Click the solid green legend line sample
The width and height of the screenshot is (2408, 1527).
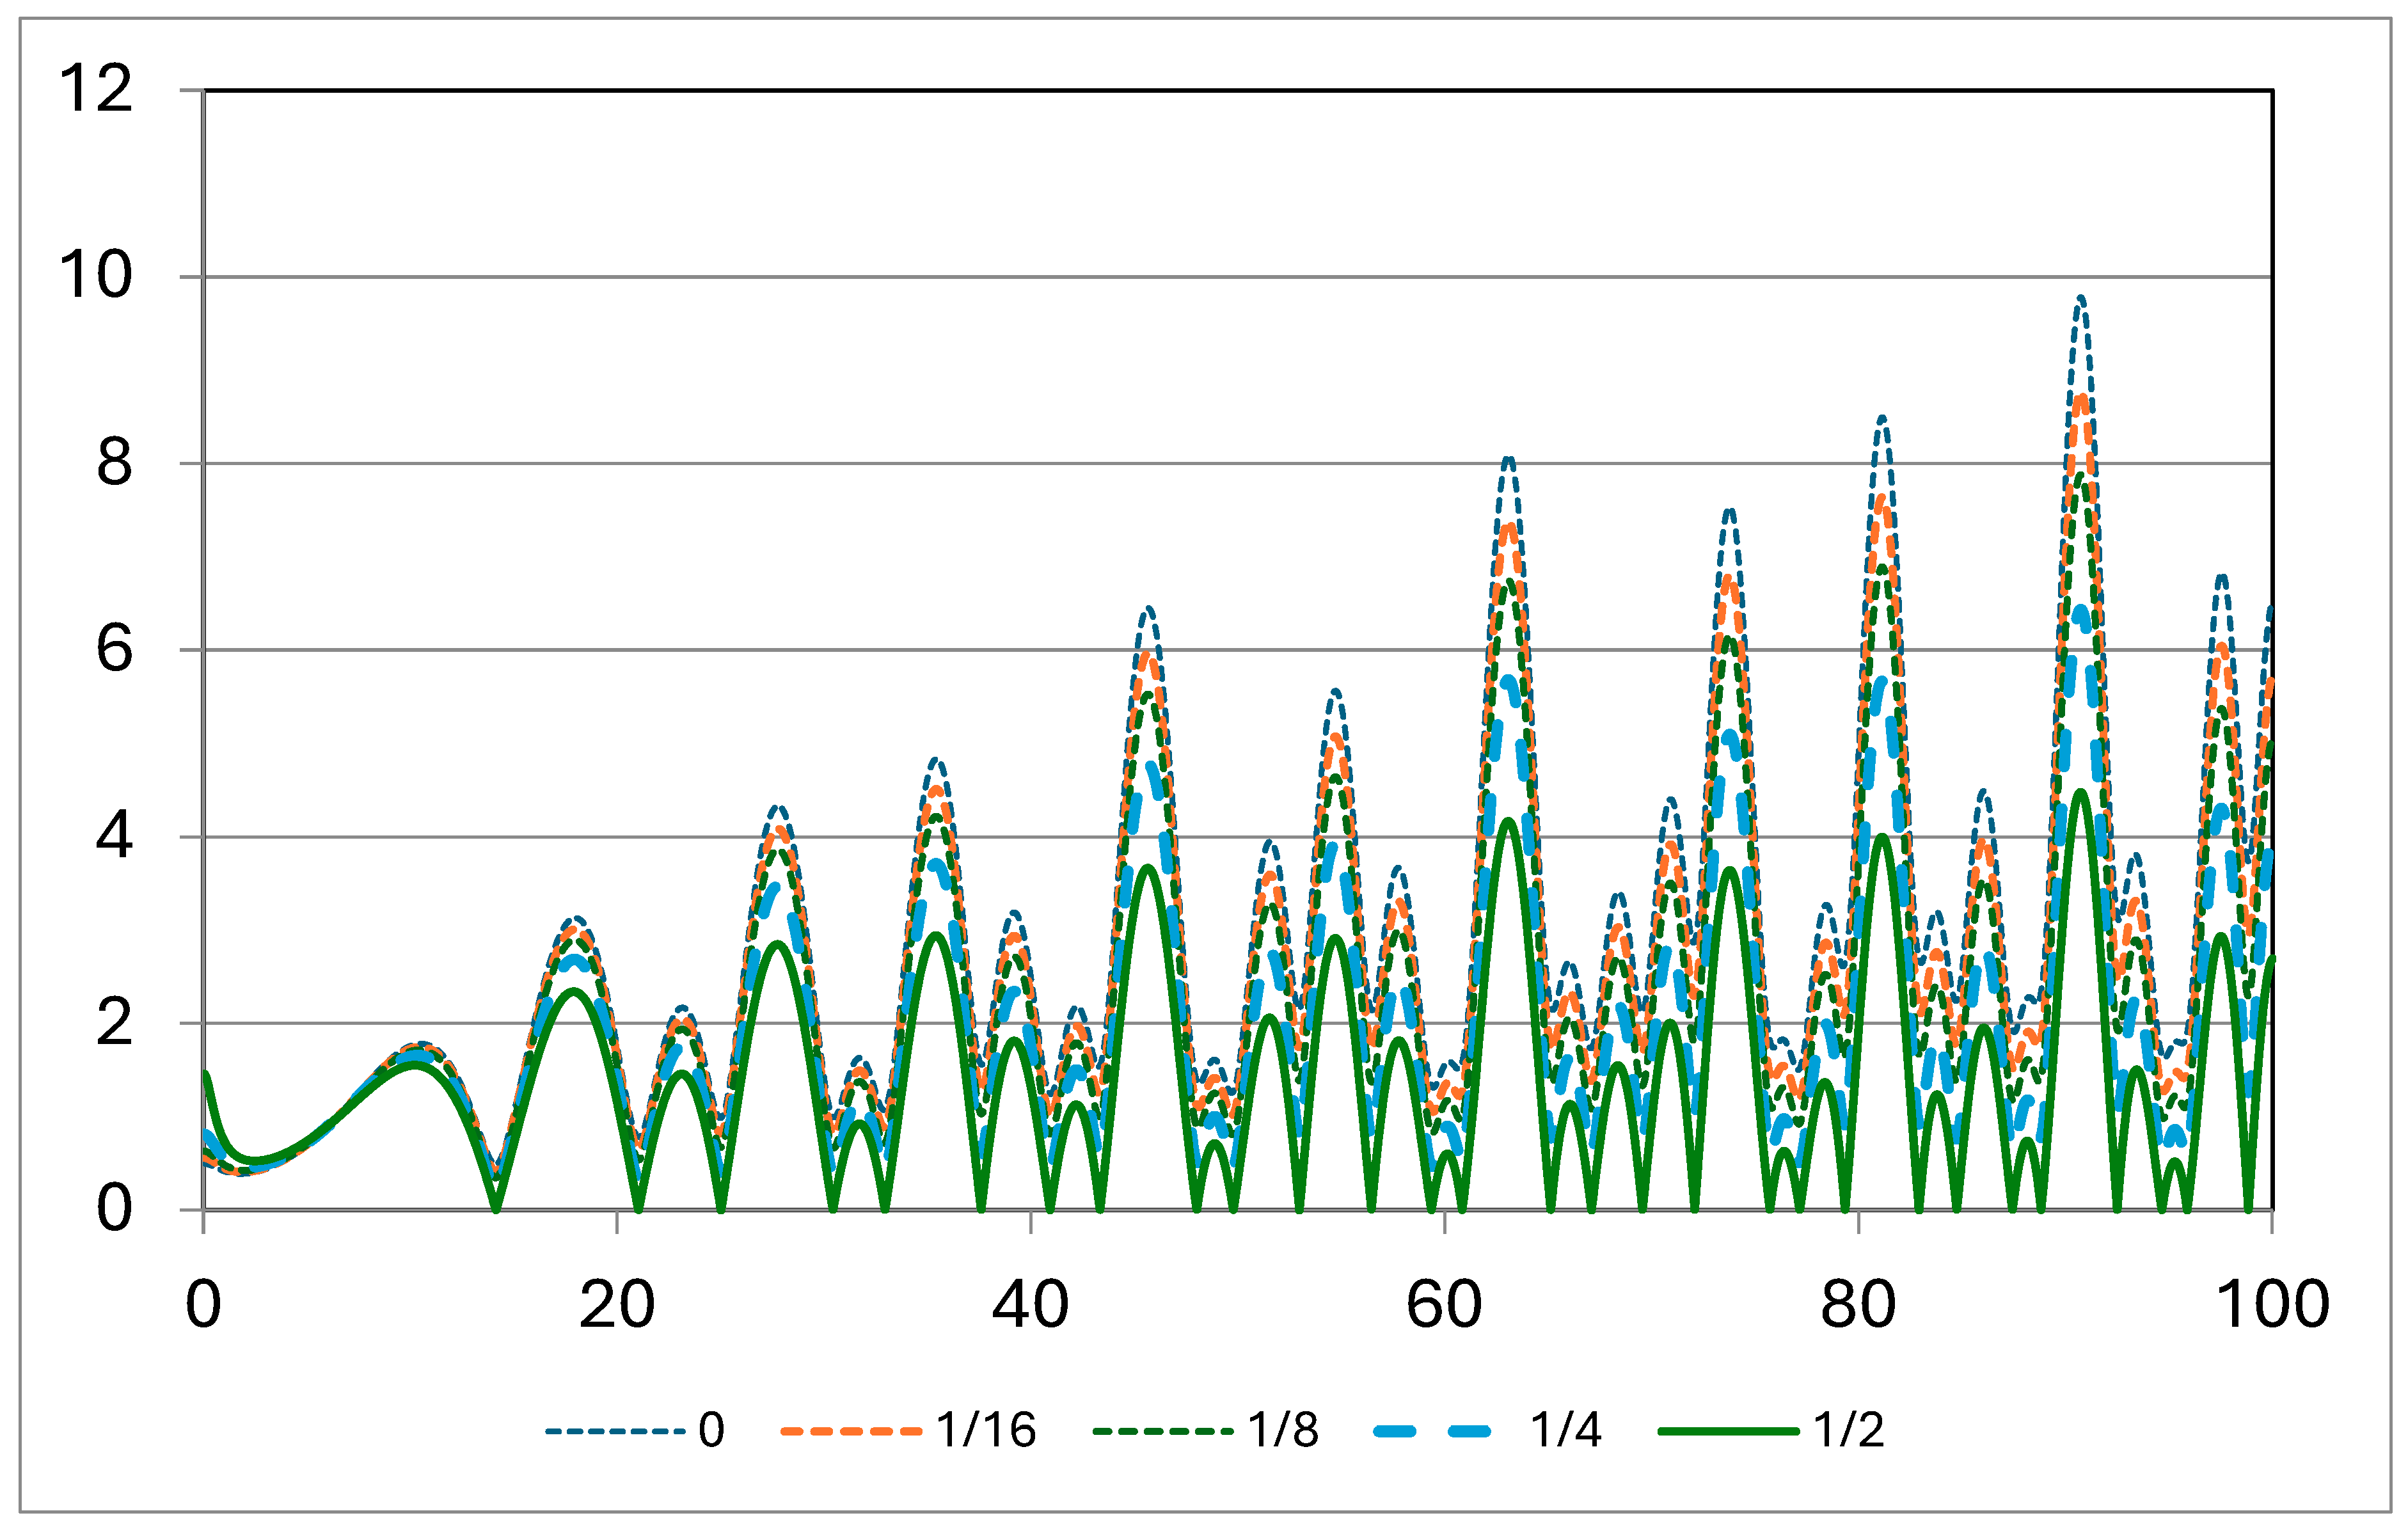[x=1729, y=1432]
